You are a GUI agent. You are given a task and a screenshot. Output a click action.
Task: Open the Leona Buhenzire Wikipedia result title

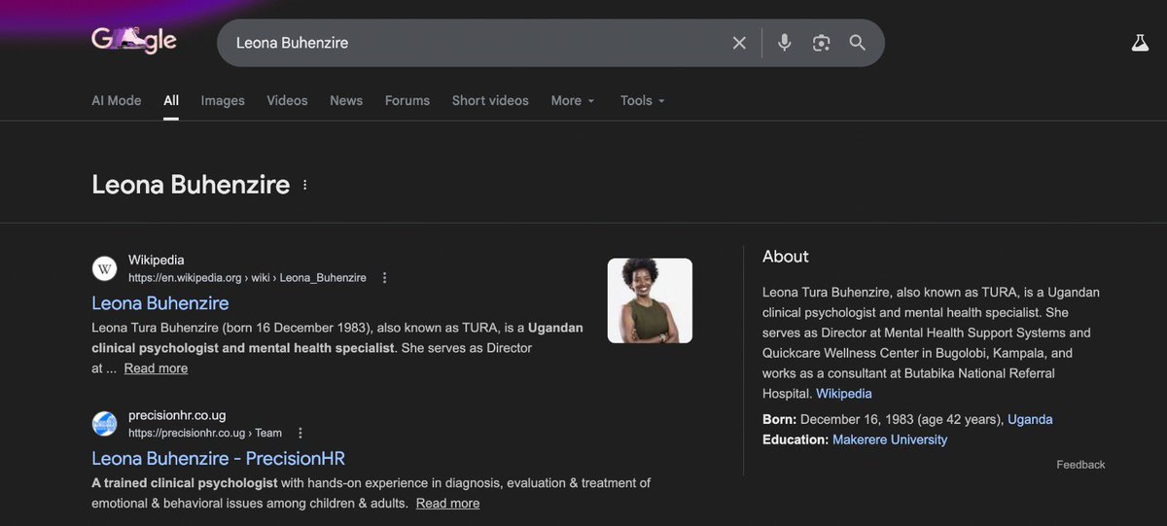coord(160,302)
